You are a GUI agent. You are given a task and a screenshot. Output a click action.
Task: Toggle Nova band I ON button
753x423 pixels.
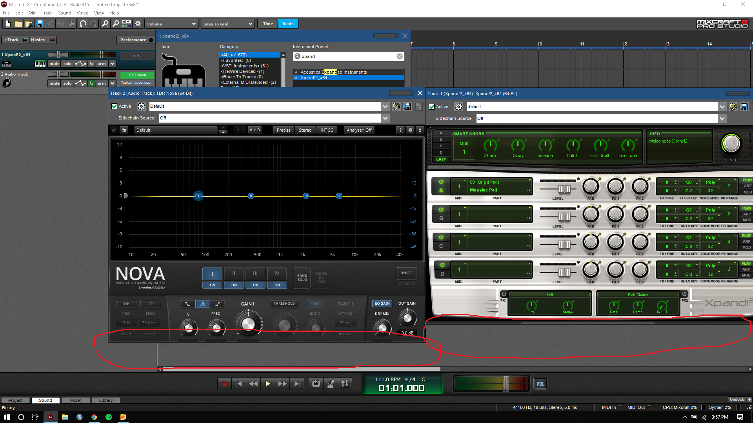212,285
